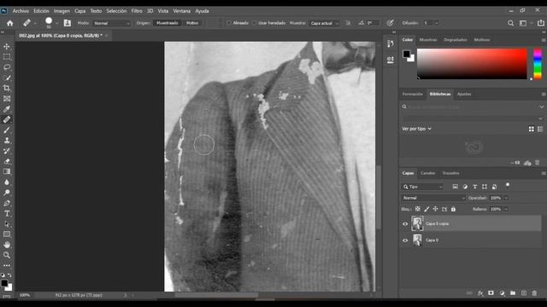This screenshot has height=307, width=547.
Task: Switch to the Ajustes tab
Action: click(x=463, y=94)
